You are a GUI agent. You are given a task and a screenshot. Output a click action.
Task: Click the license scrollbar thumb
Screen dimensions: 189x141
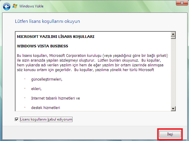click(x=173, y=38)
